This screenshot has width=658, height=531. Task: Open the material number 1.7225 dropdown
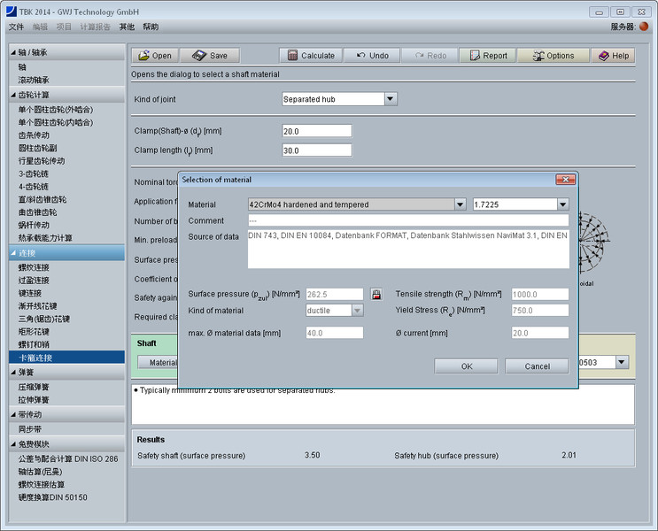point(562,204)
